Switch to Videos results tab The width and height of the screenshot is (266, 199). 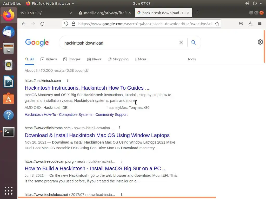pos(49,59)
